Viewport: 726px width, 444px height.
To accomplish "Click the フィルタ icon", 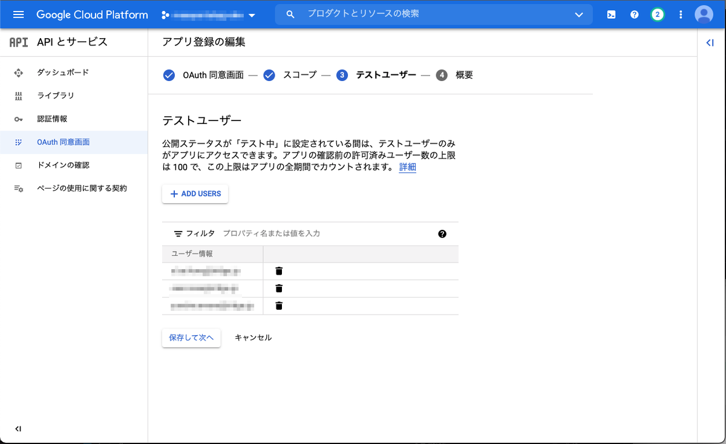I will pos(178,233).
